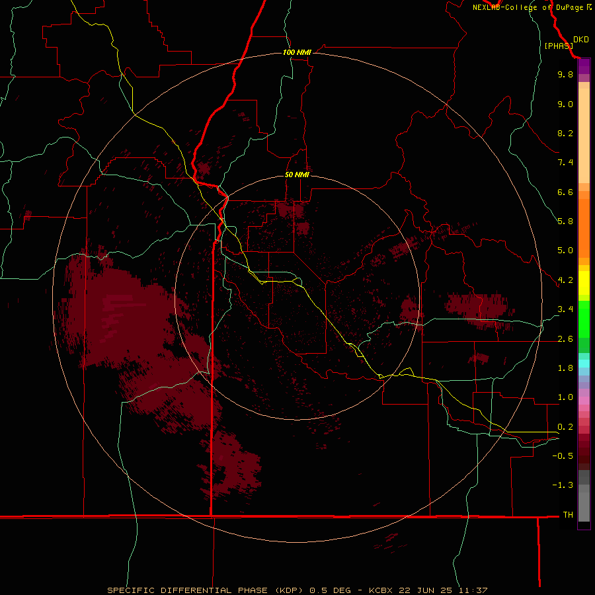Click the 8.2 legend value
Image resolution: width=595 pixels, height=595 pixels.
(x=565, y=133)
